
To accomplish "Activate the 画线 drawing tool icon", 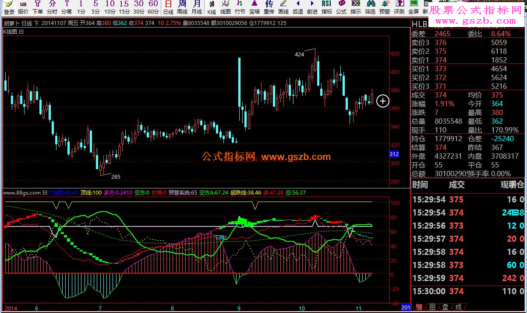I will click(x=283, y=7).
